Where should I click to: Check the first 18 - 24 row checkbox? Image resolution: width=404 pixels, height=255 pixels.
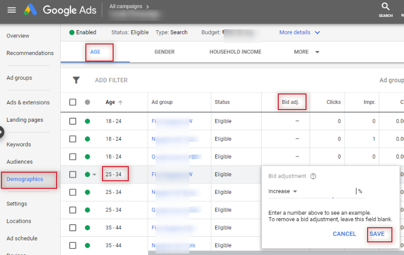[73, 121]
